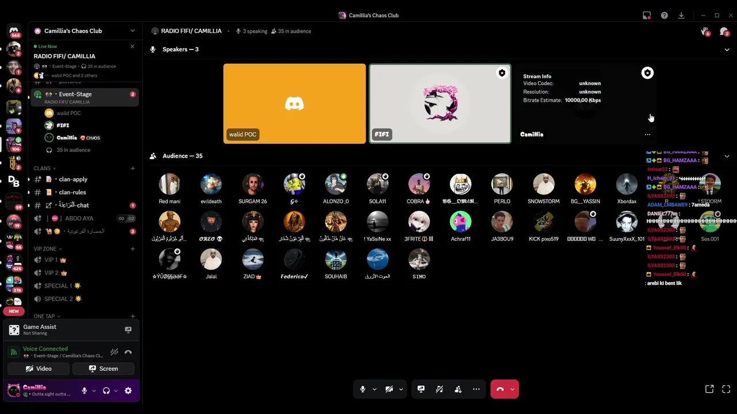The width and height of the screenshot is (737, 414).
Task: Open output device options arrow in user panel
Action: (x=116, y=391)
